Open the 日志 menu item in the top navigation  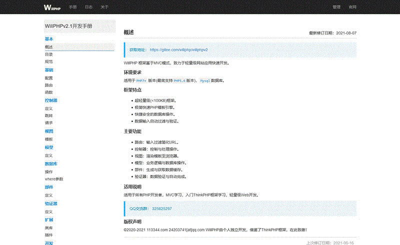pos(88,7)
